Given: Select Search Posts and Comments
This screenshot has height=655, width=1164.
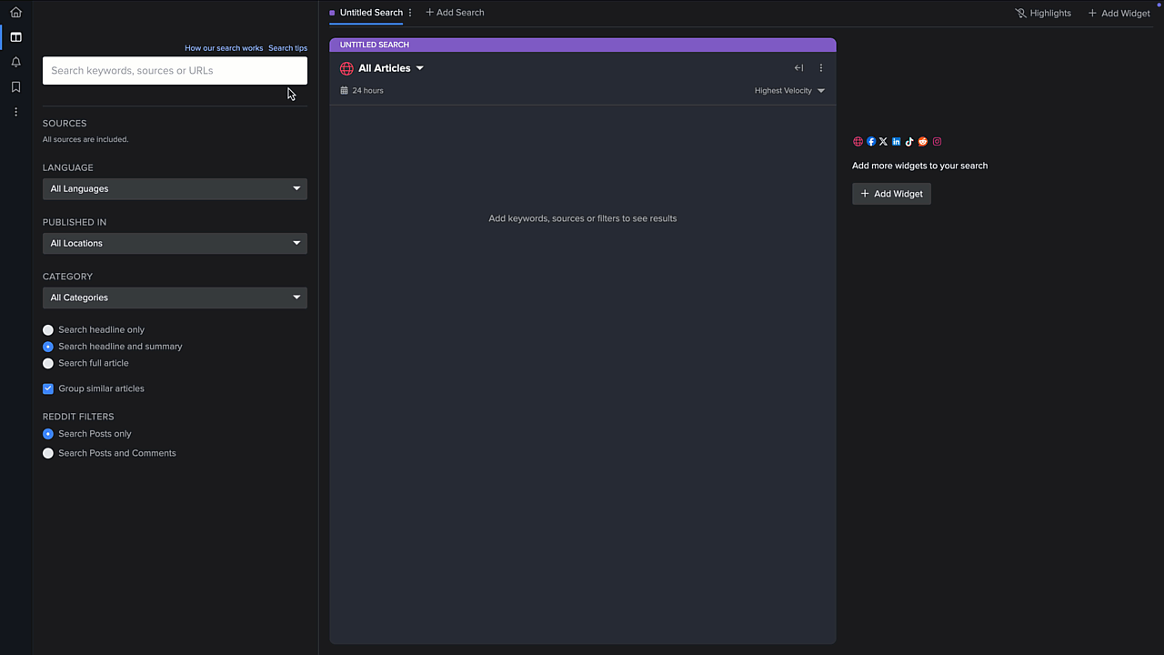Looking at the screenshot, I should (x=47, y=452).
